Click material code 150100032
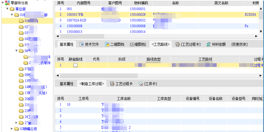264x132 pixels. point(138,20)
